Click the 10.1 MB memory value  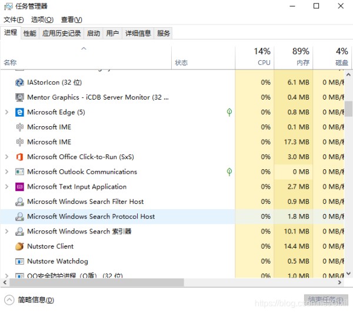pyautogui.click(x=297, y=232)
